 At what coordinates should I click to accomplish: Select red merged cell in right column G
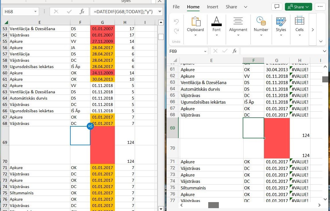click(x=277, y=138)
